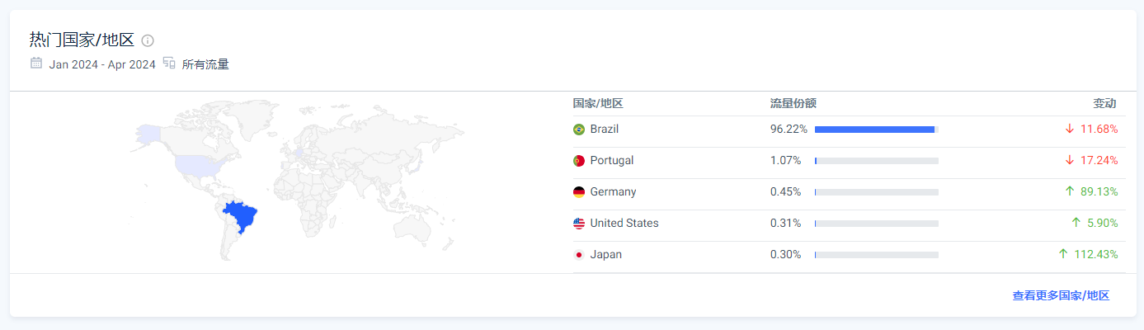
Task: Click the 国家/地区 column header
Action: tap(598, 103)
